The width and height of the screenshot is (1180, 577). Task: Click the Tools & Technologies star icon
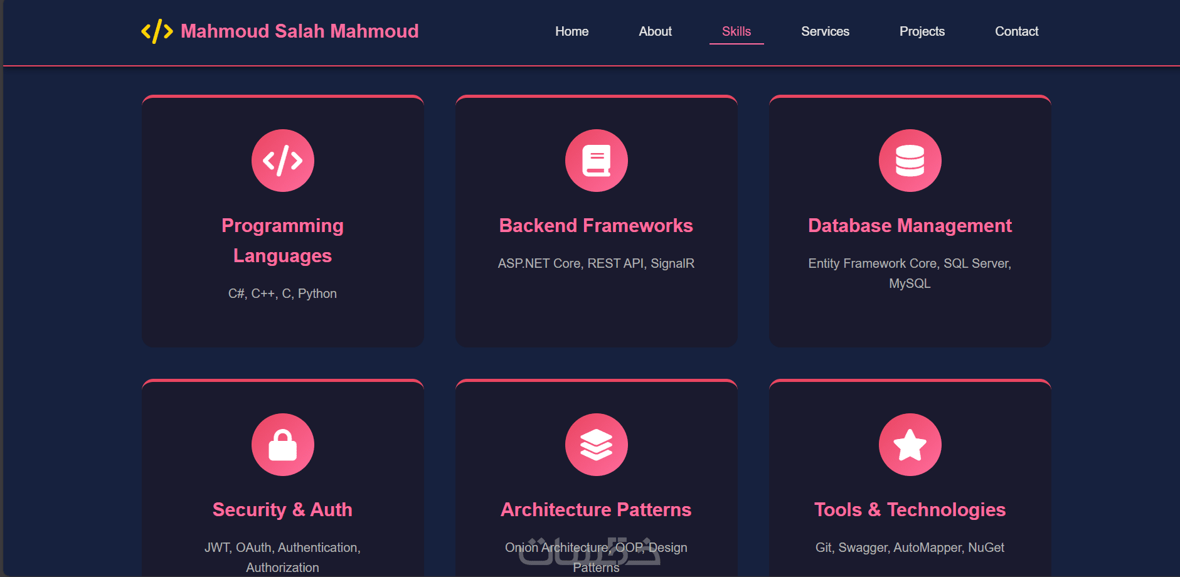910,445
